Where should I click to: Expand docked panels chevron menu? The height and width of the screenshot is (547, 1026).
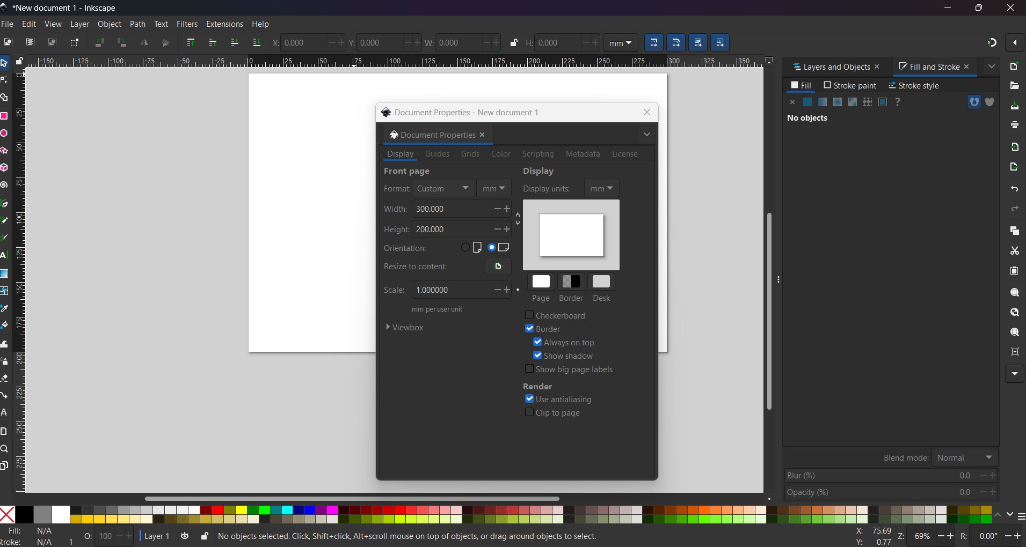click(992, 66)
